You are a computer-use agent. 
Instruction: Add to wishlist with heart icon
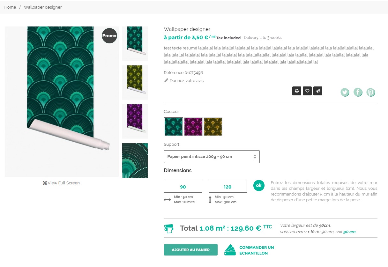coord(307,91)
